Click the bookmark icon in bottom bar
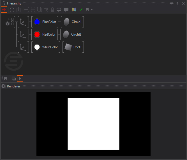This screenshot has height=160, width=187. pyautogui.click(x=5, y=78)
